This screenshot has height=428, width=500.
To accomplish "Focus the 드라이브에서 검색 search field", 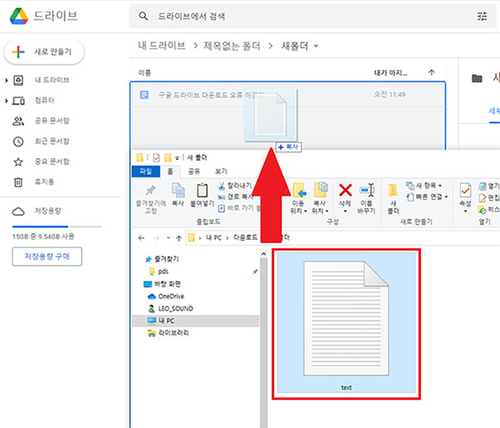I will click(x=312, y=17).
